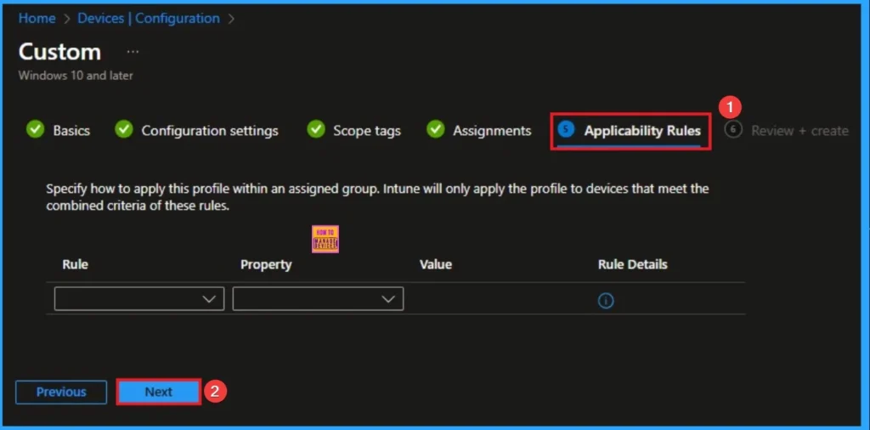Open the Rule dropdown
Viewport: 870px width, 430px height.
point(139,299)
